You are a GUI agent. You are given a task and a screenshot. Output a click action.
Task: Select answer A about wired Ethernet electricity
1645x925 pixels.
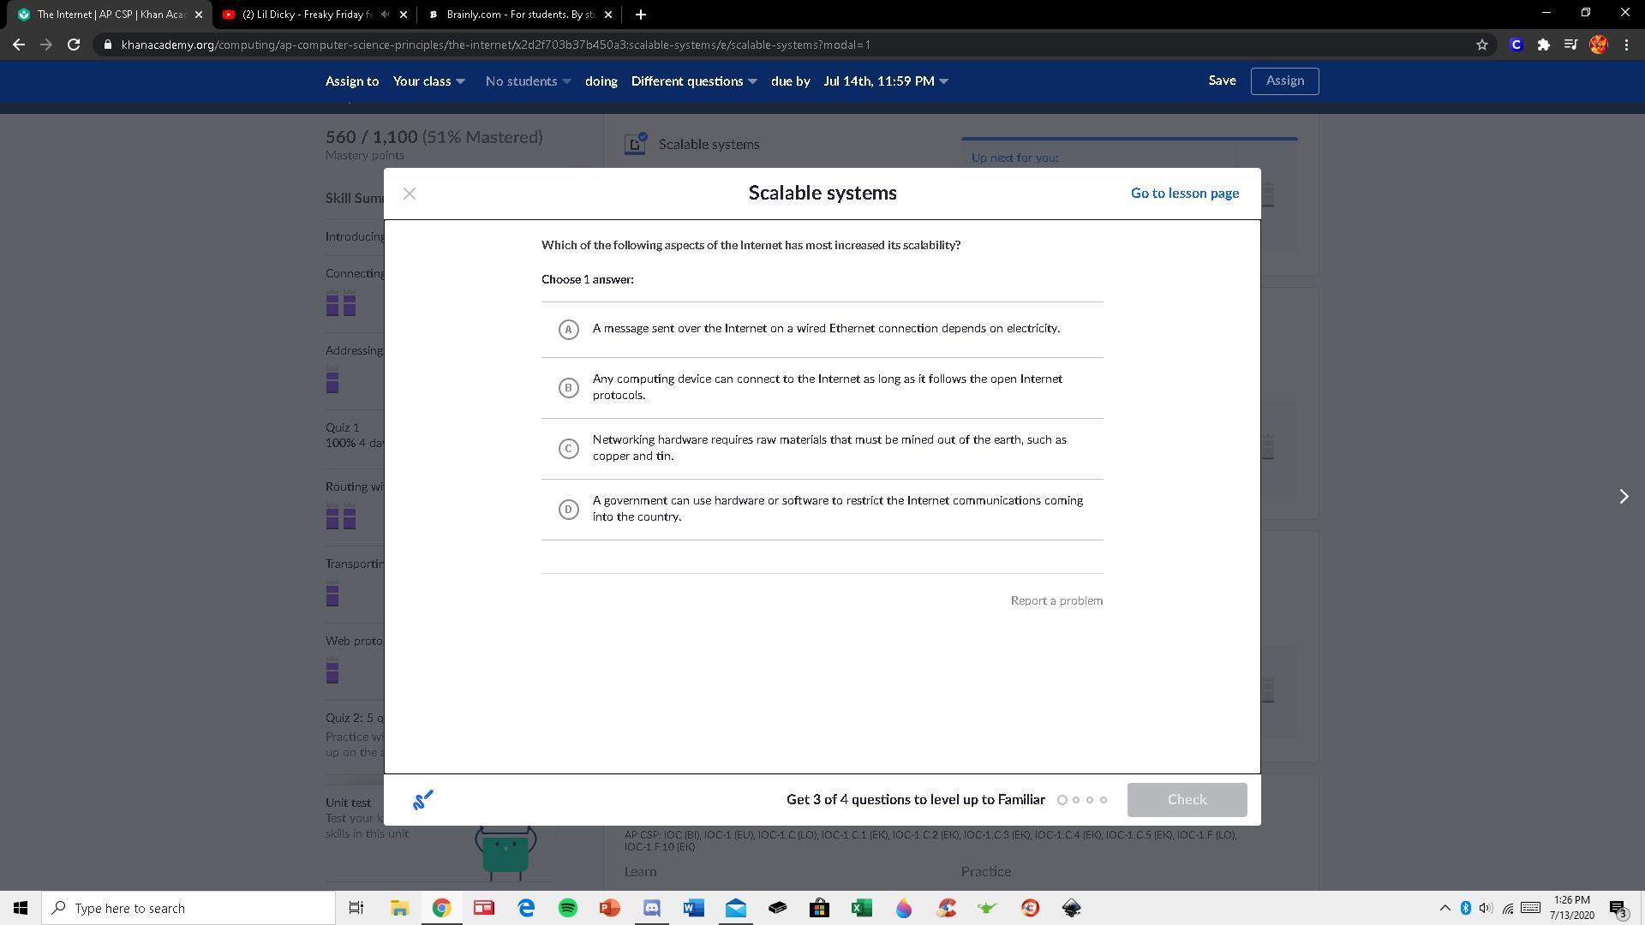(568, 330)
